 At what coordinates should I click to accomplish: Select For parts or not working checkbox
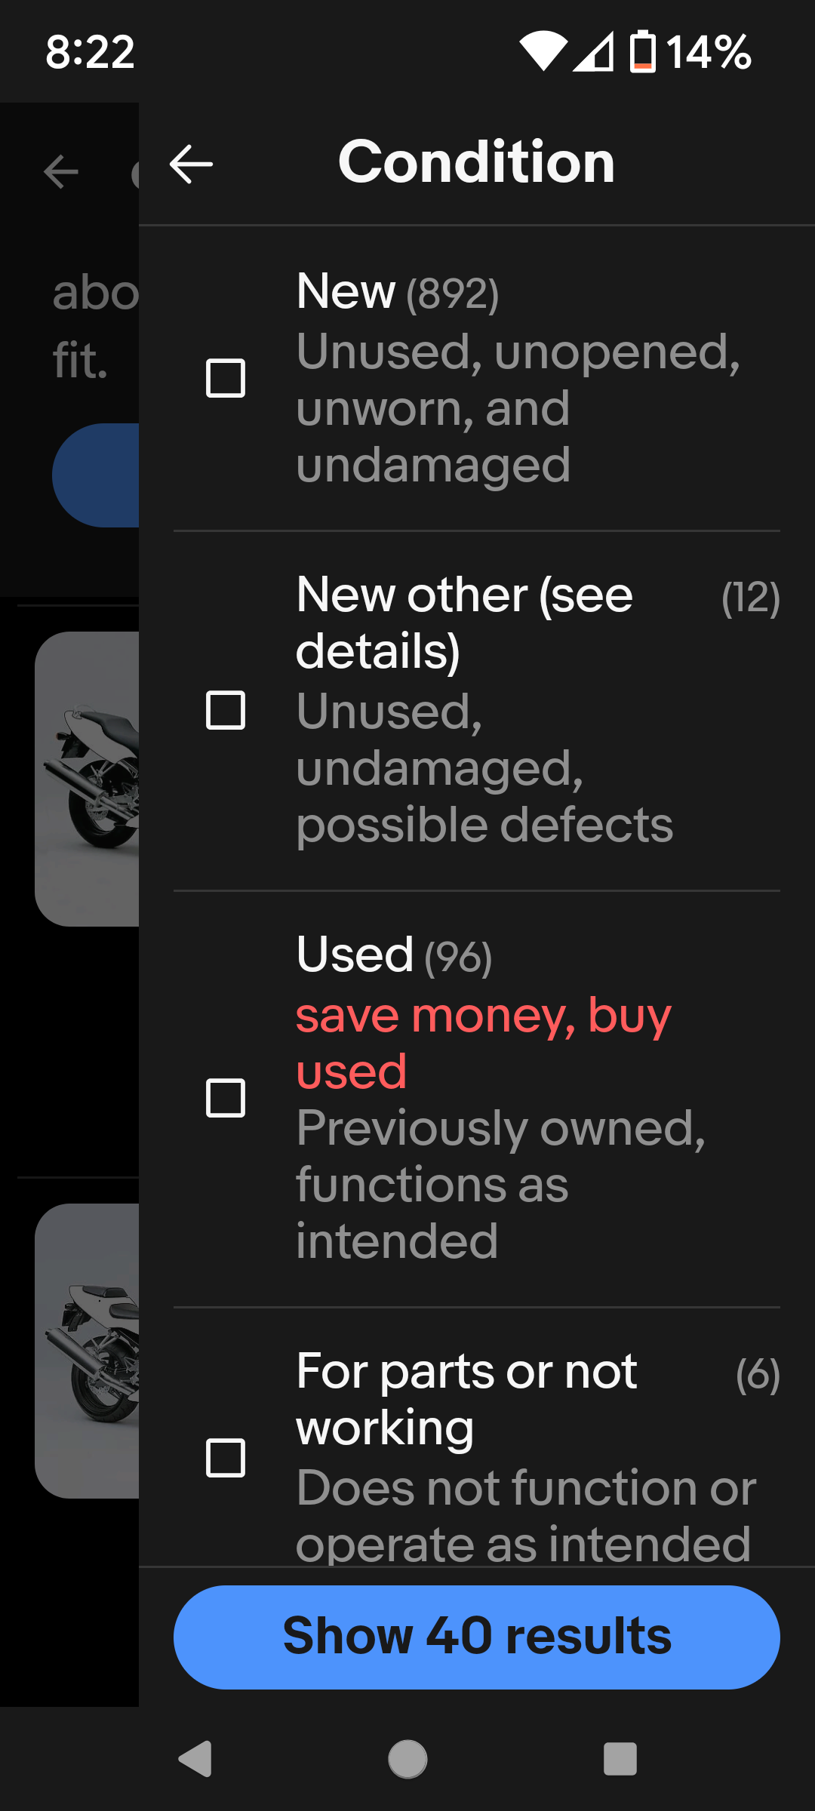(x=226, y=1457)
